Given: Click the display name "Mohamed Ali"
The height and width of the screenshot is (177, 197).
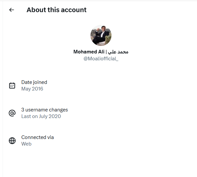Looking at the screenshot, I should pyautogui.click(x=89, y=52).
